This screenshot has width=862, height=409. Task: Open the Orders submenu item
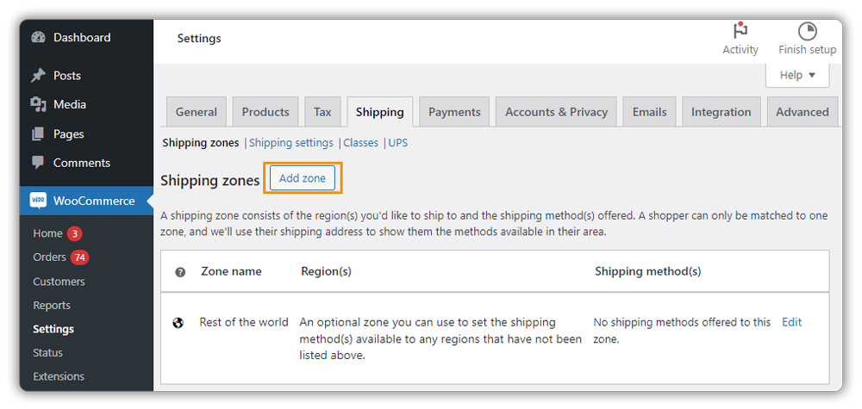tap(49, 257)
